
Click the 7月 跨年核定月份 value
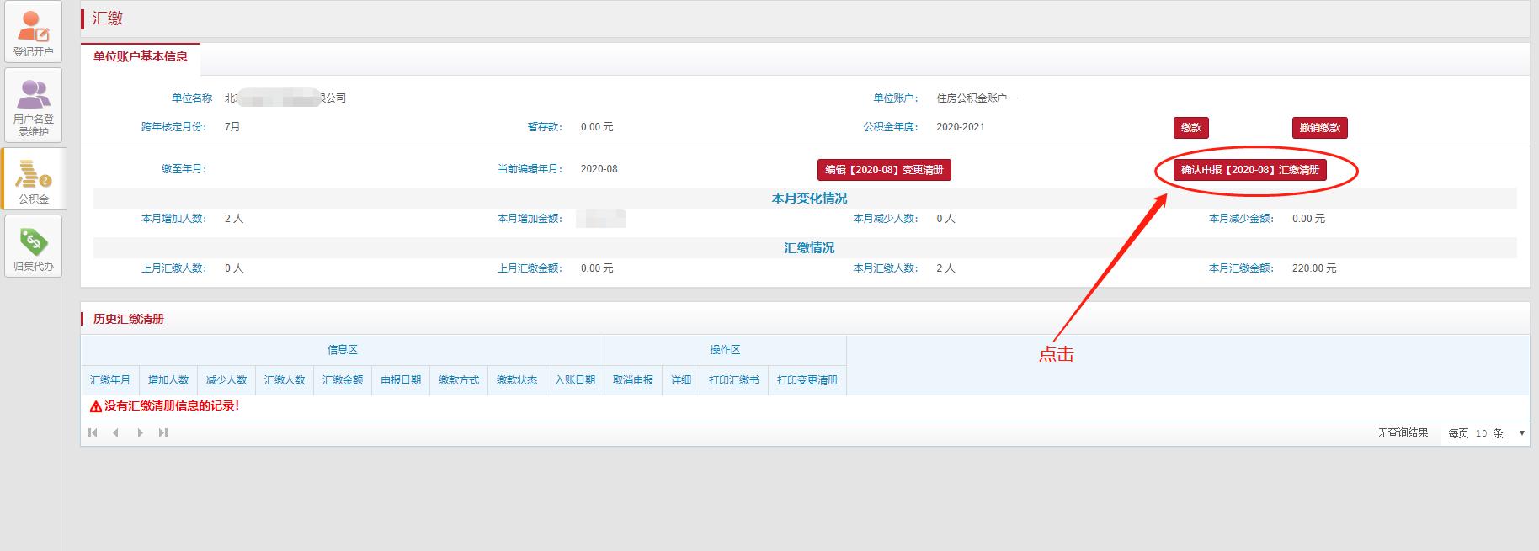232,127
